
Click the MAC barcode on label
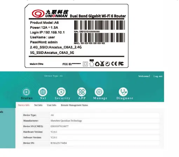[x=99, y=37]
